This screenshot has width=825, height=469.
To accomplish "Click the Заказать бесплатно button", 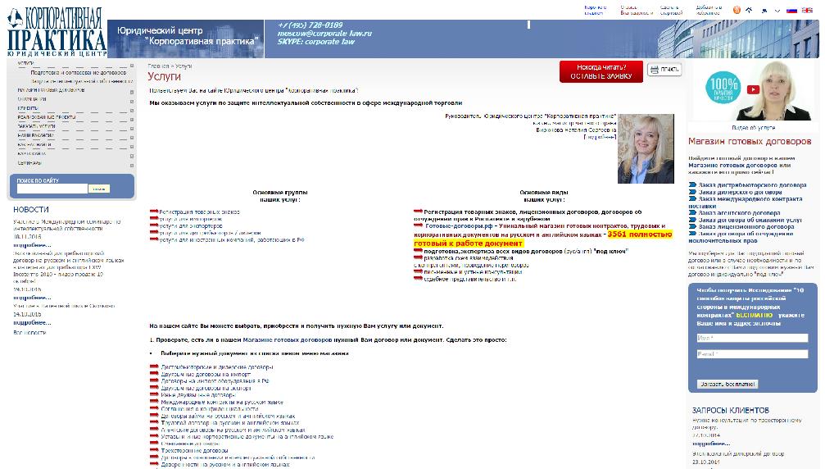I will [728, 385].
